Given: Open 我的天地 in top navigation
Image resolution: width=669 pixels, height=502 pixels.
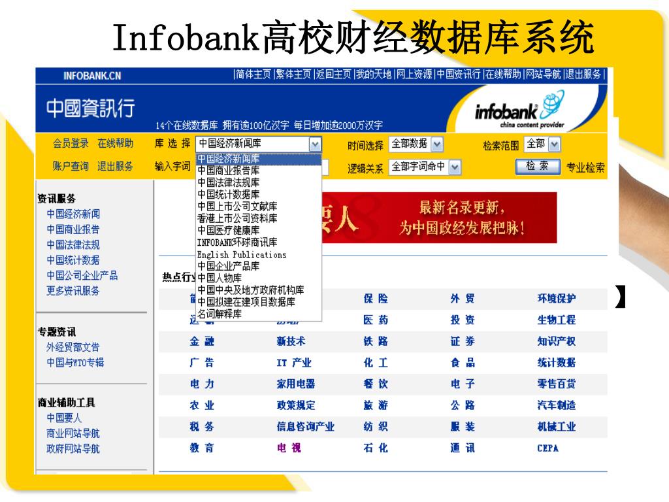Looking at the screenshot, I should 374,75.
